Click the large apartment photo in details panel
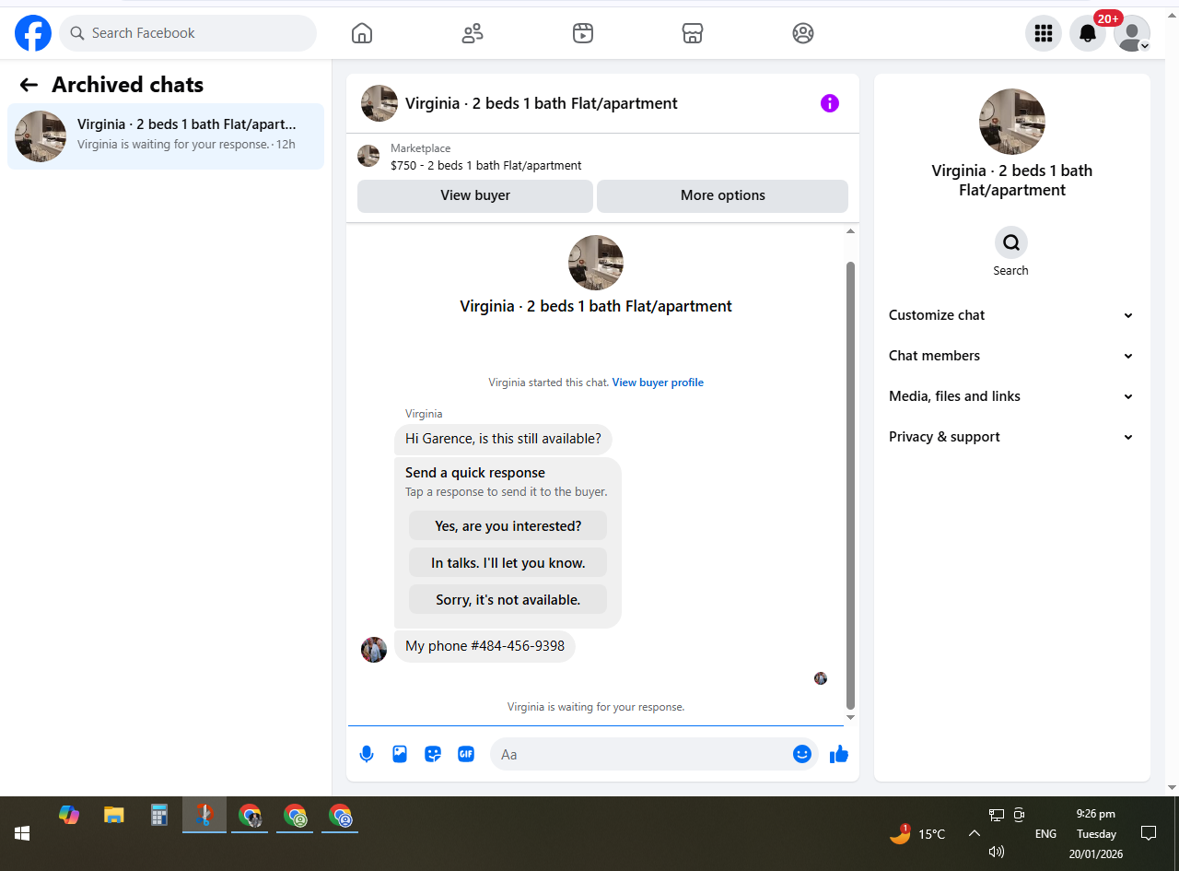Viewport: 1179px width, 871px height. (1012, 122)
